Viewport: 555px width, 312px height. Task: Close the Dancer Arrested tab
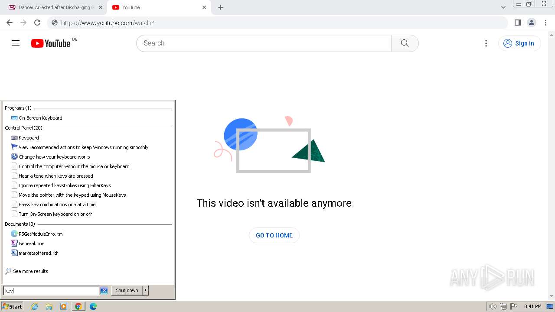click(x=101, y=7)
